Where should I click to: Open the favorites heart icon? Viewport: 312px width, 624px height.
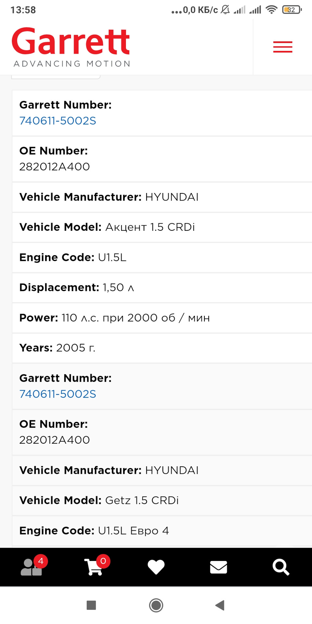coord(156,567)
